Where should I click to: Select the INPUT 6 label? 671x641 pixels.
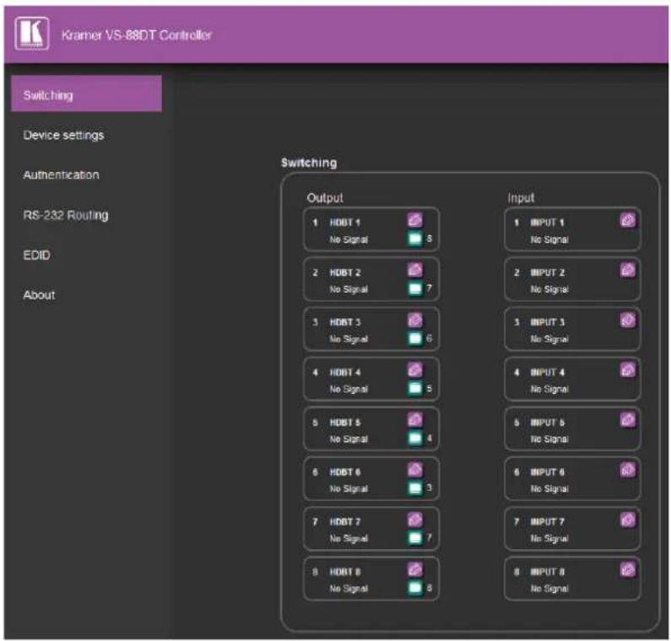(547, 472)
